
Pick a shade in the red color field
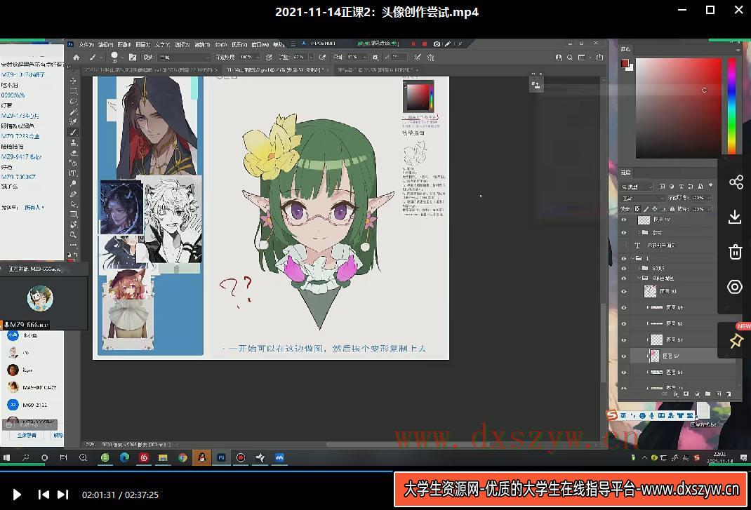tap(678, 108)
